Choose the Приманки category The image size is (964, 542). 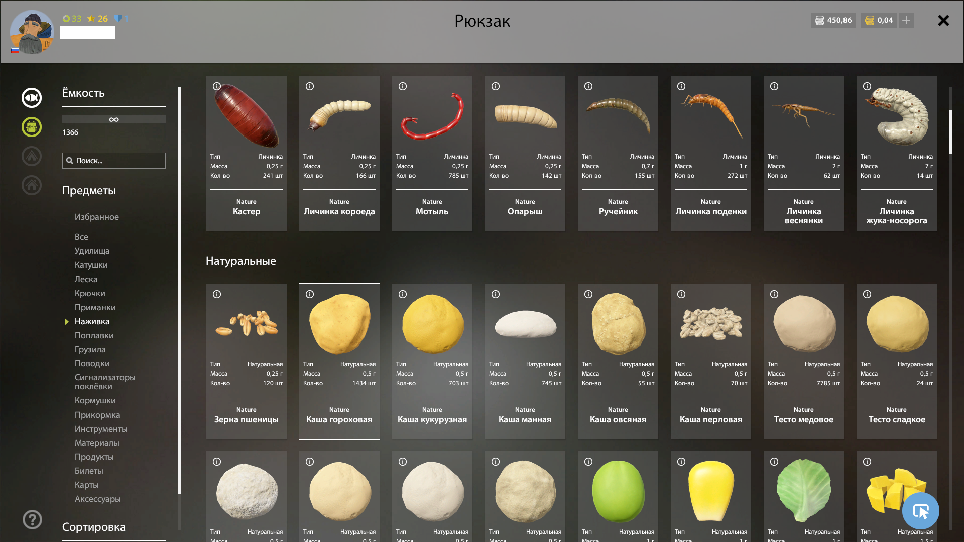(95, 307)
